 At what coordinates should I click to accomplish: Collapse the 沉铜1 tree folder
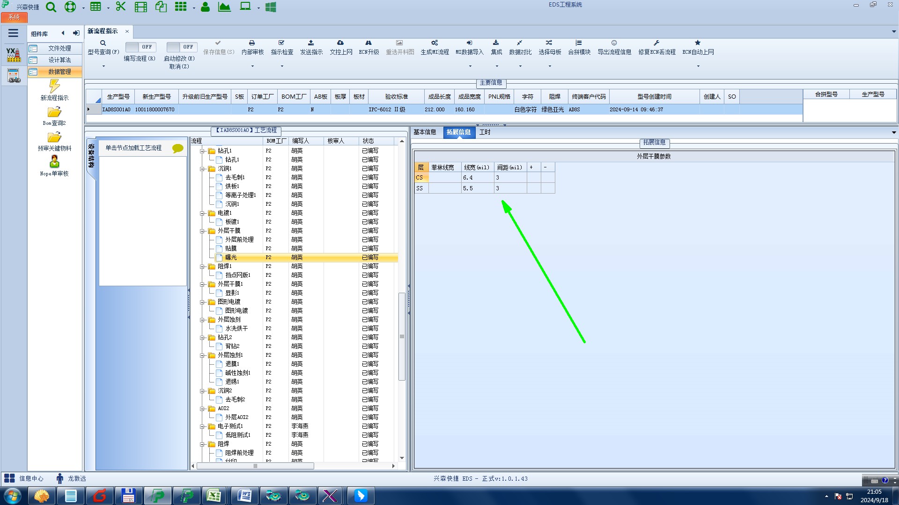tap(203, 169)
